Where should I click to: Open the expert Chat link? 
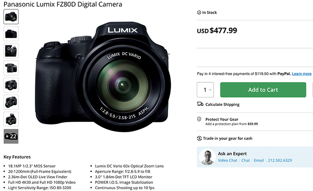click(x=245, y=160)
